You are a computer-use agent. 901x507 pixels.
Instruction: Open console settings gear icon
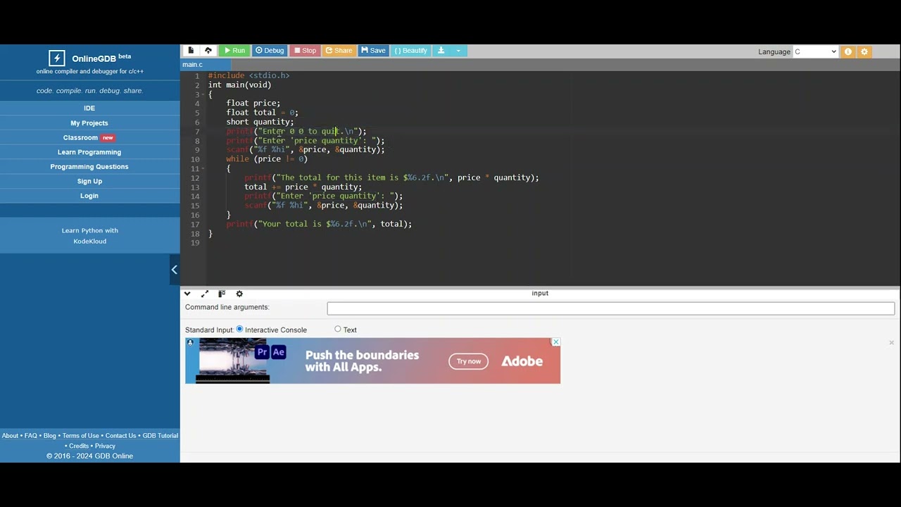coord(239,294)
